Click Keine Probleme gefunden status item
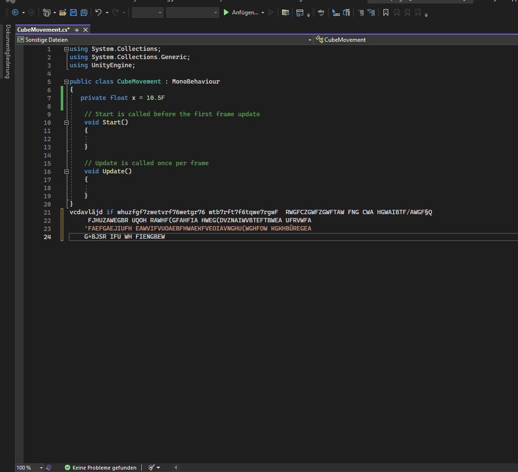 tap(100, 467)
